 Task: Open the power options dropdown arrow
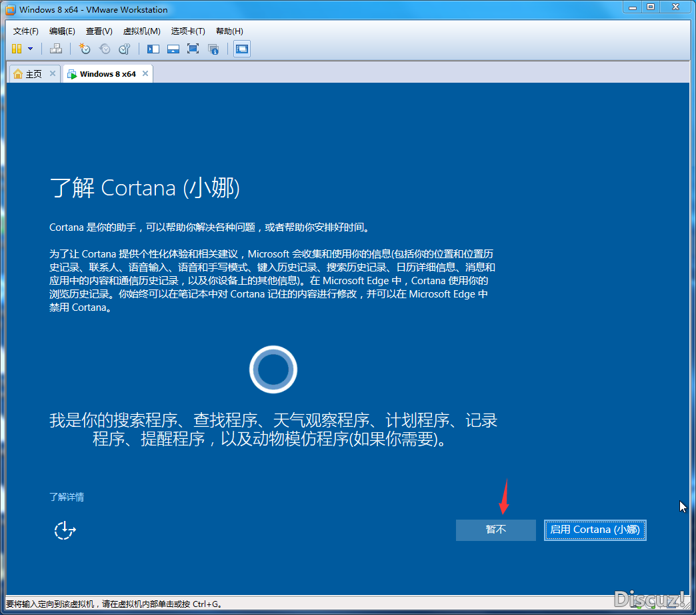(30, 49)
